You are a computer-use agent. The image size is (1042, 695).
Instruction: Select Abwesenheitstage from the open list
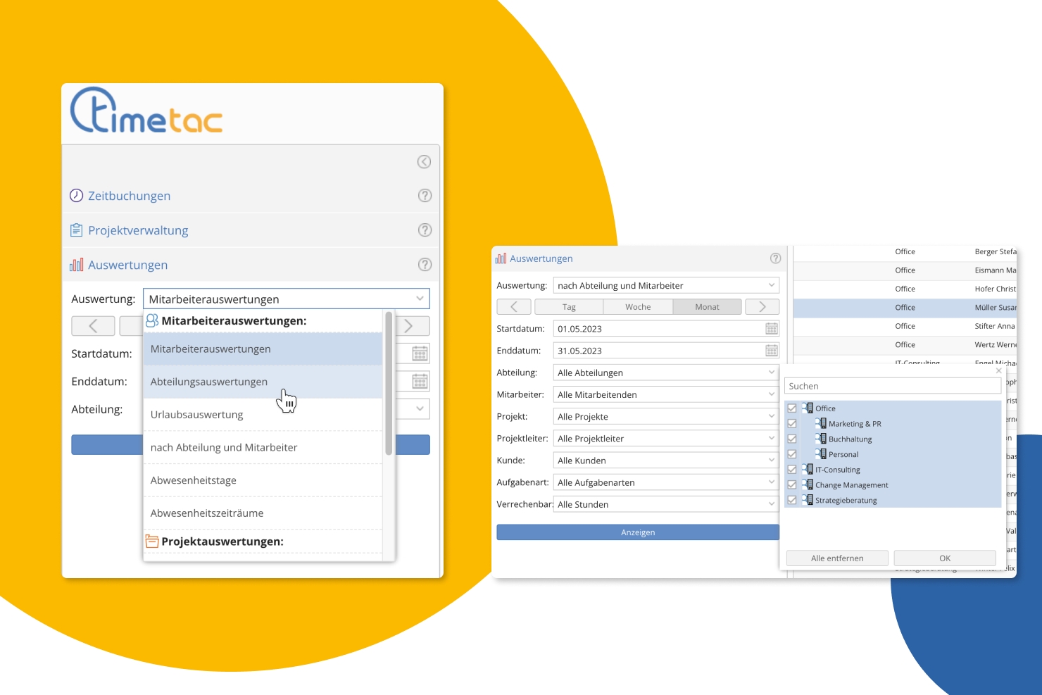pos(263,480)
